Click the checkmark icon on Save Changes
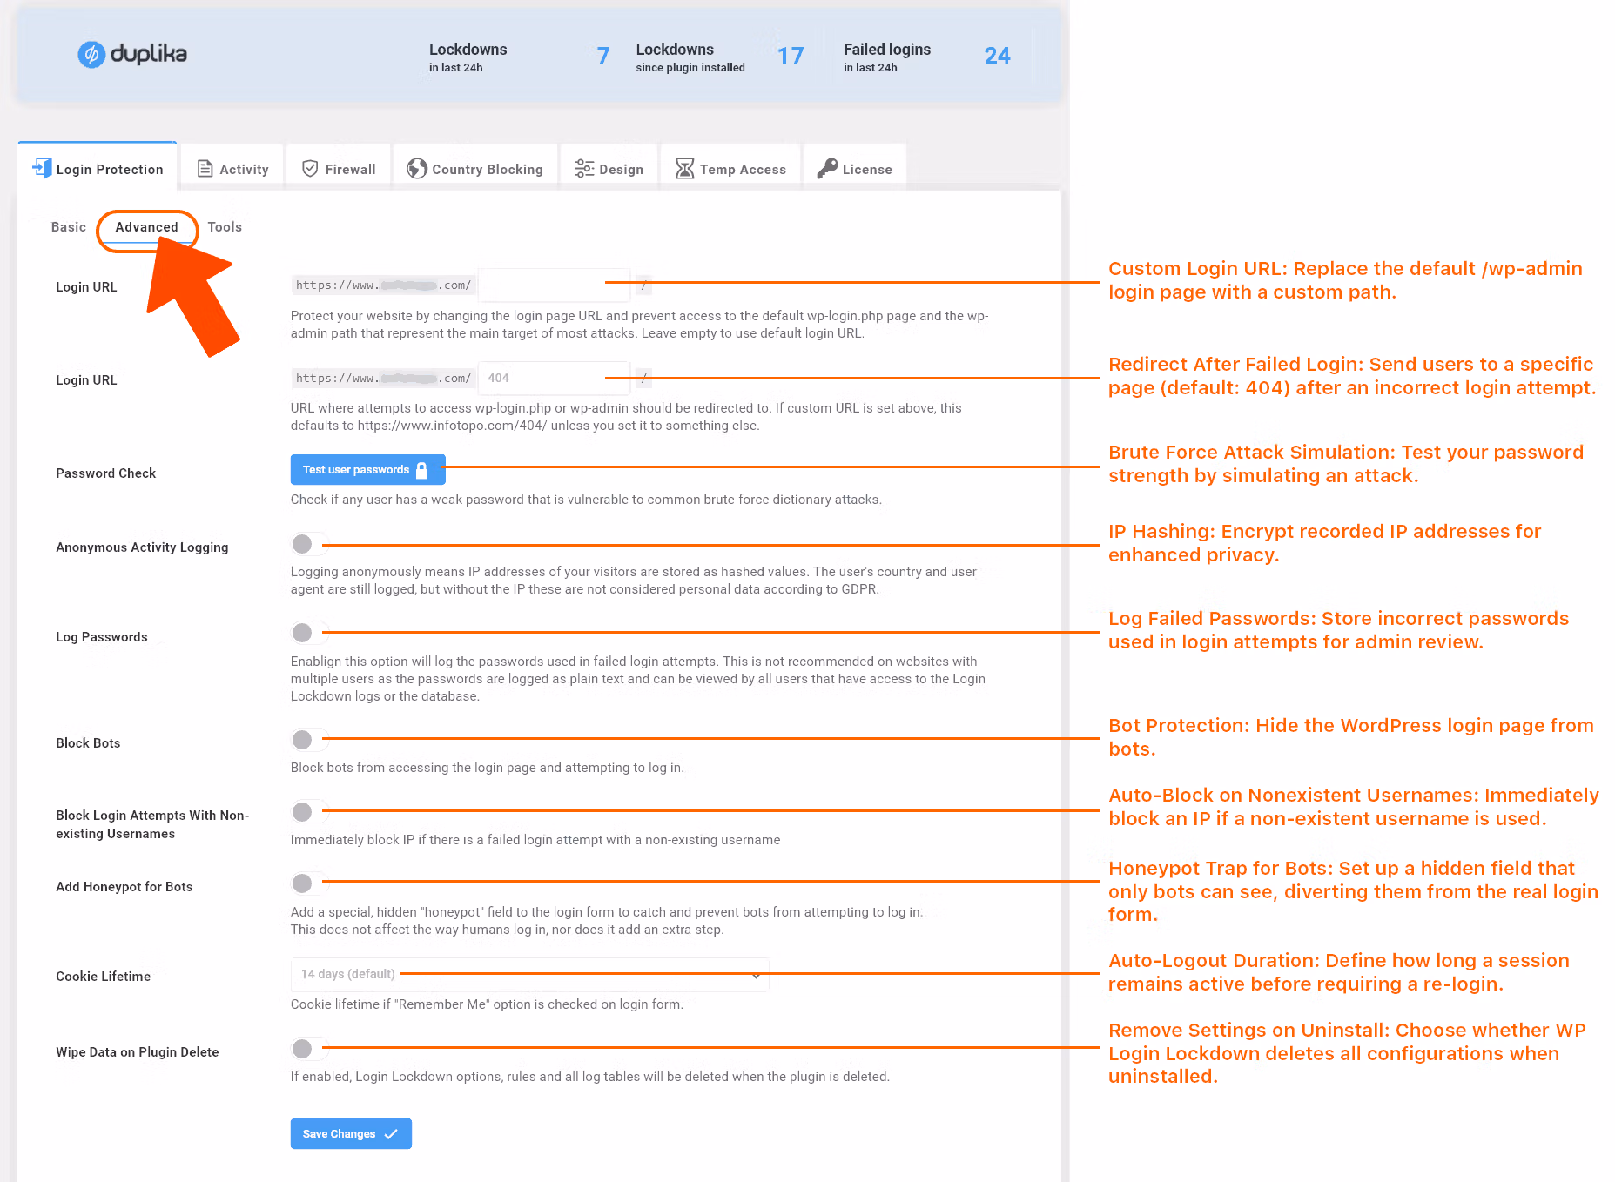The image size is (1615, 1182). [391, 1134]
